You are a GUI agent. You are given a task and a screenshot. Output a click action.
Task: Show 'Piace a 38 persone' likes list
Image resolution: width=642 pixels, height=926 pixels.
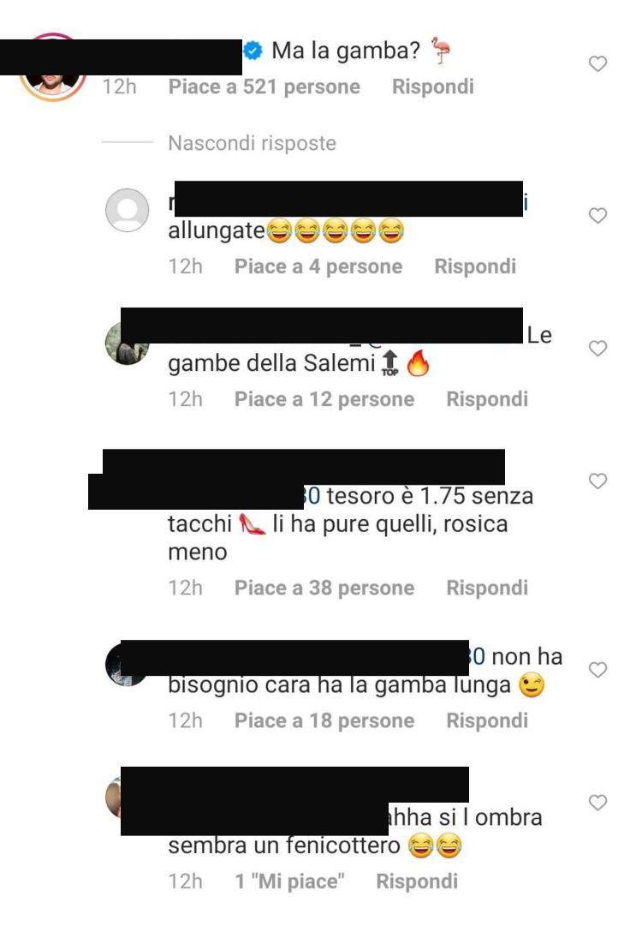324,588
